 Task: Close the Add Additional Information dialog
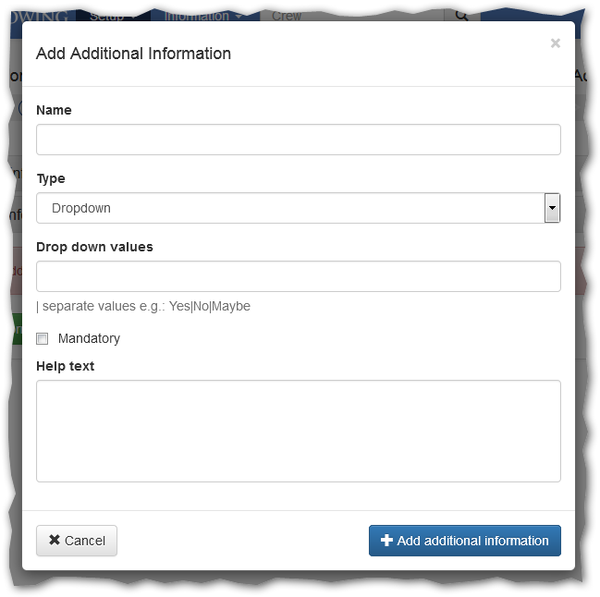point(555,43)
